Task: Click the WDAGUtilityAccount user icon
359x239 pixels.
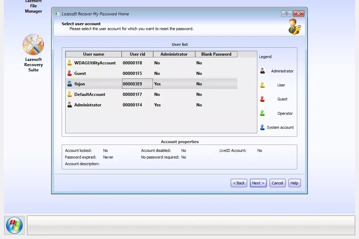Action: [70, 63]
